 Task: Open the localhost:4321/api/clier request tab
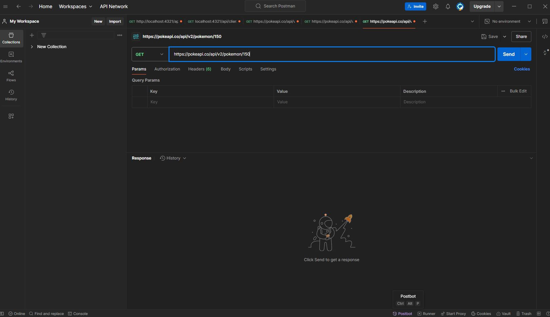click(x=214, y=21)
